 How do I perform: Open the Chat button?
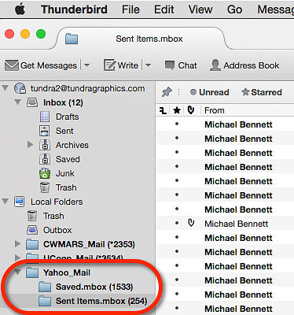[181, 65]
